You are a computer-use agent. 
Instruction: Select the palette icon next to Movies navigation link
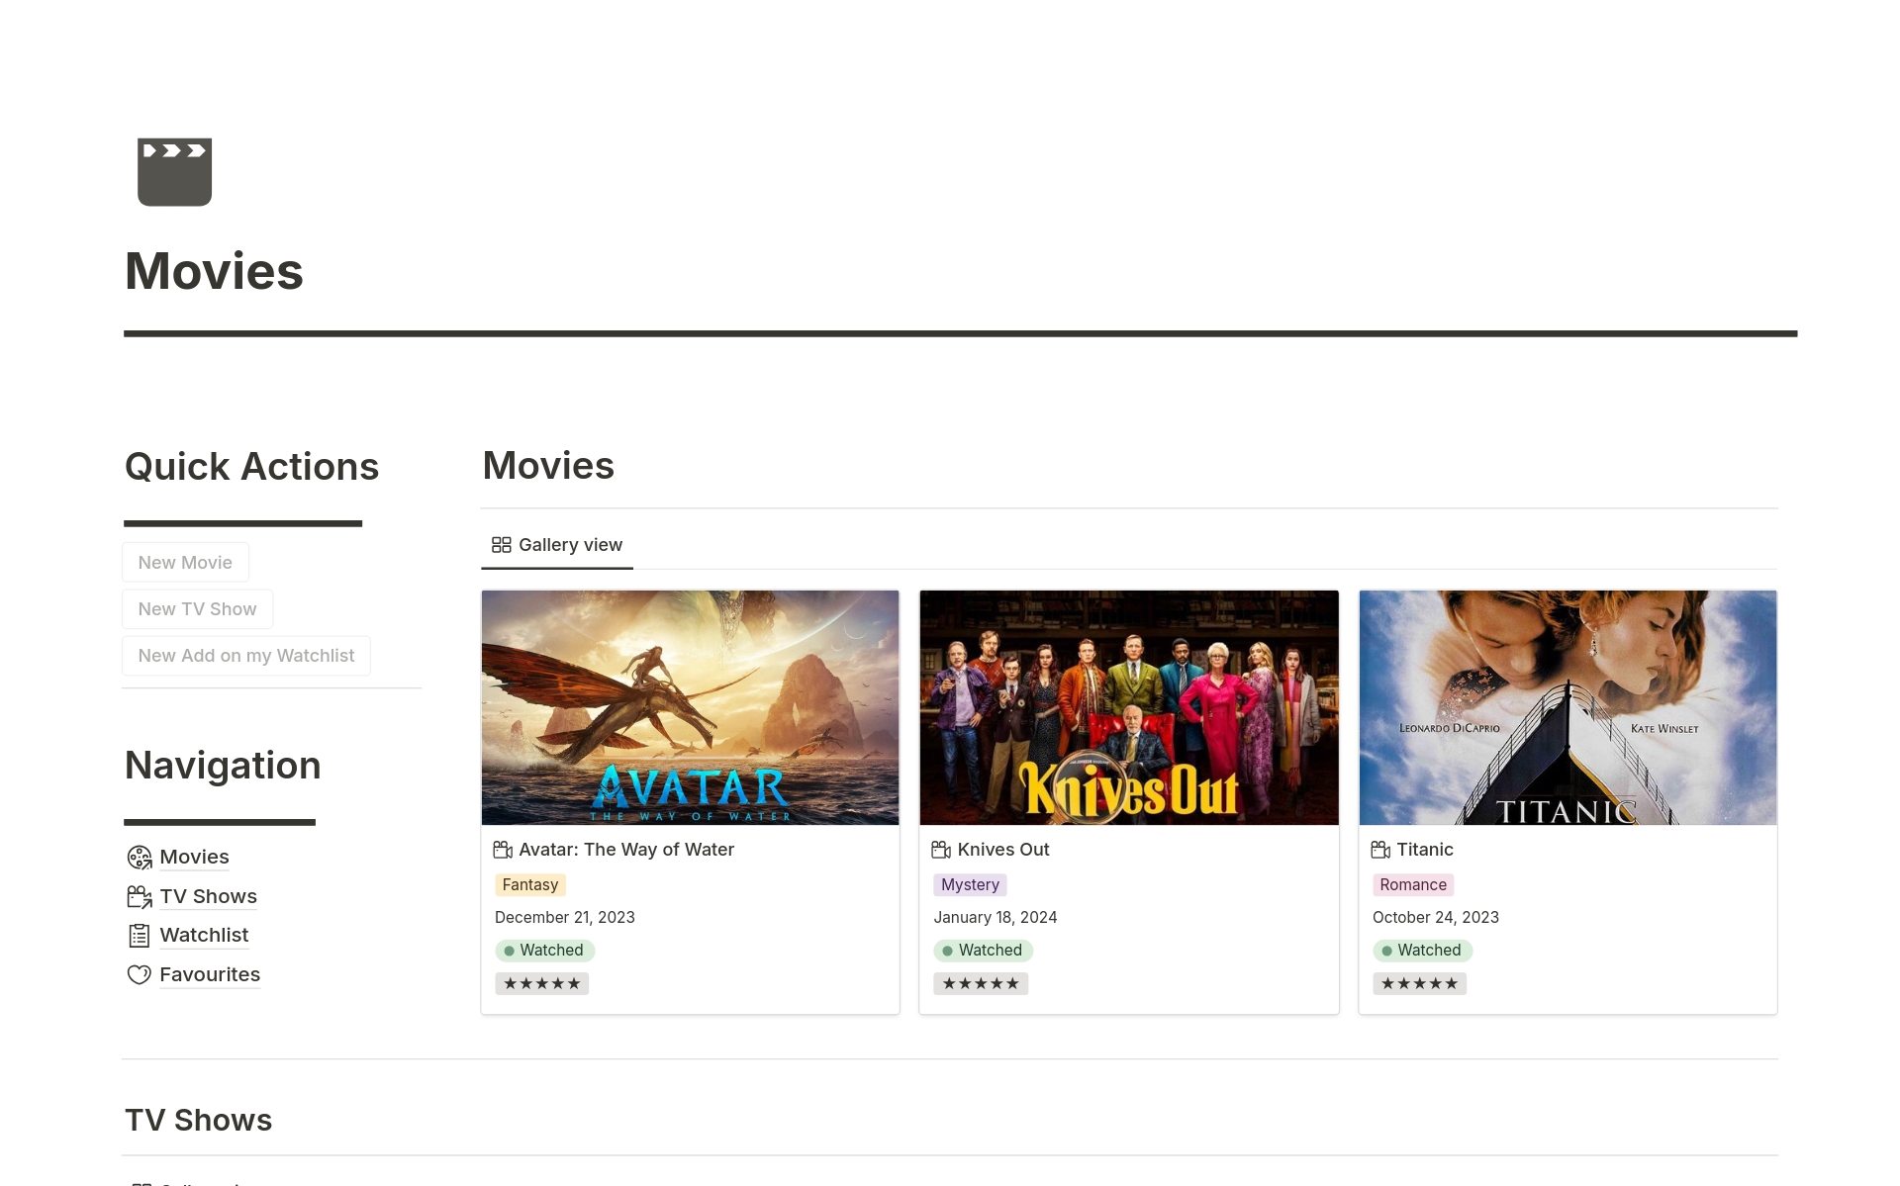tap(139, 857)
